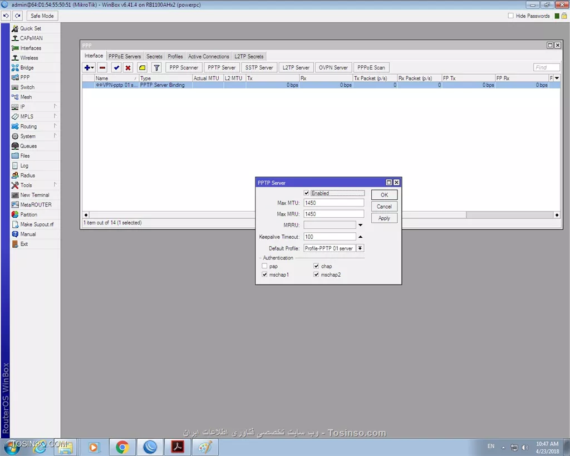Screen dimensions: 570x456
Task: Collapse Keepalive Timeout with up arrow
Action: [360, 237]
